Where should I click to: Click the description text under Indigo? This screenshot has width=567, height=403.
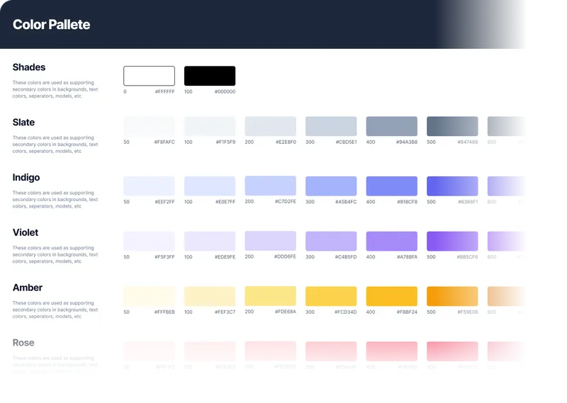(x=55, y=200)
